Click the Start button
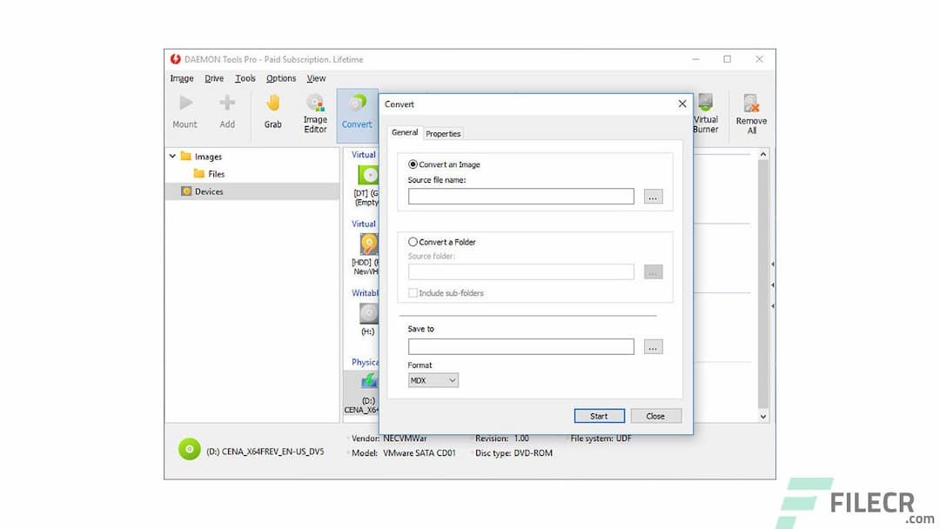940x529 pixels. coord(599,415)
